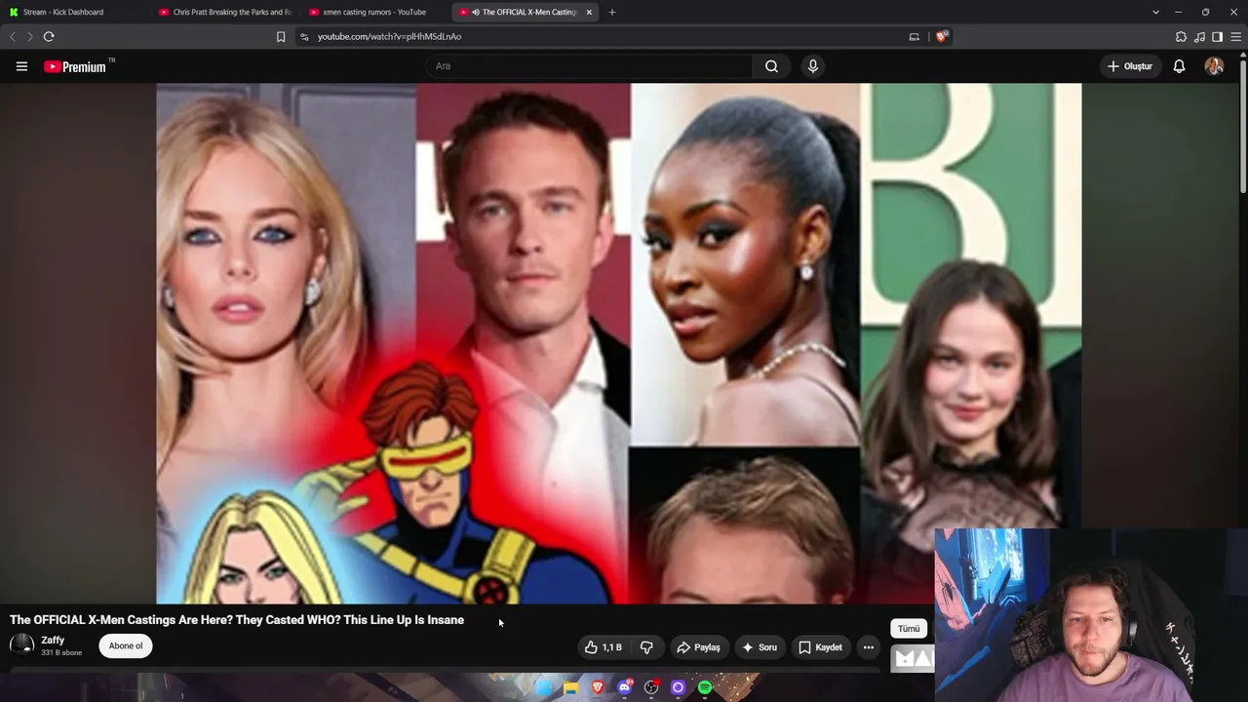The height and width of the screenshot is (702, 1248).
Task: Open Zaffy channel avatar
Action: 21,645
